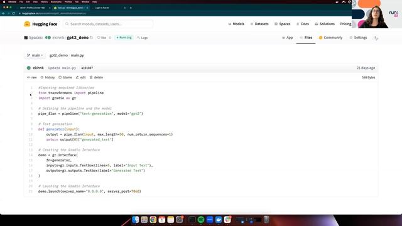Edit the main.py file

click(81, 77)
